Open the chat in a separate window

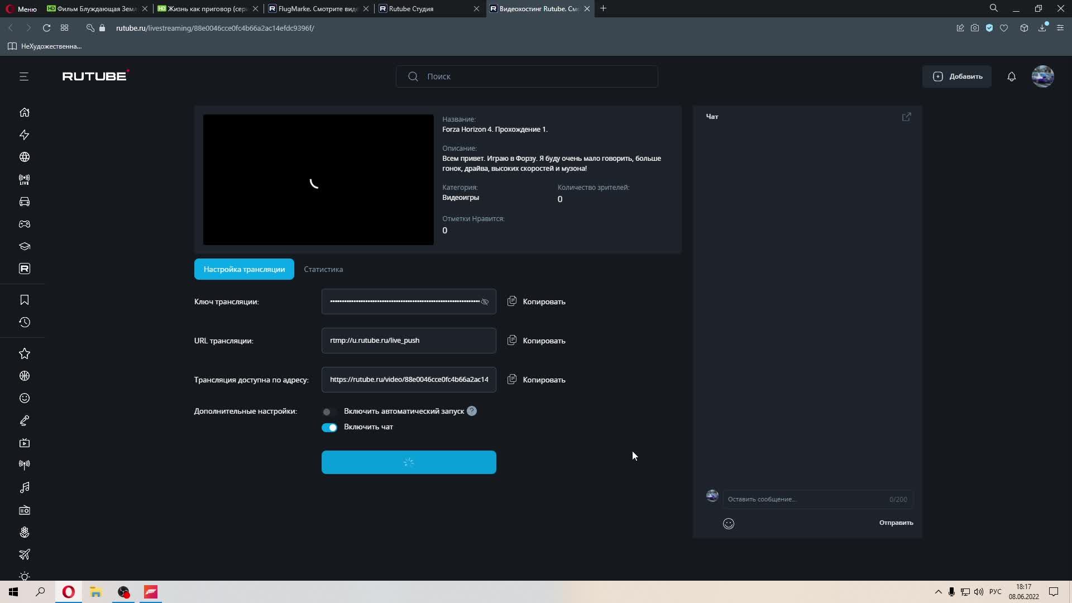[906, 117]
